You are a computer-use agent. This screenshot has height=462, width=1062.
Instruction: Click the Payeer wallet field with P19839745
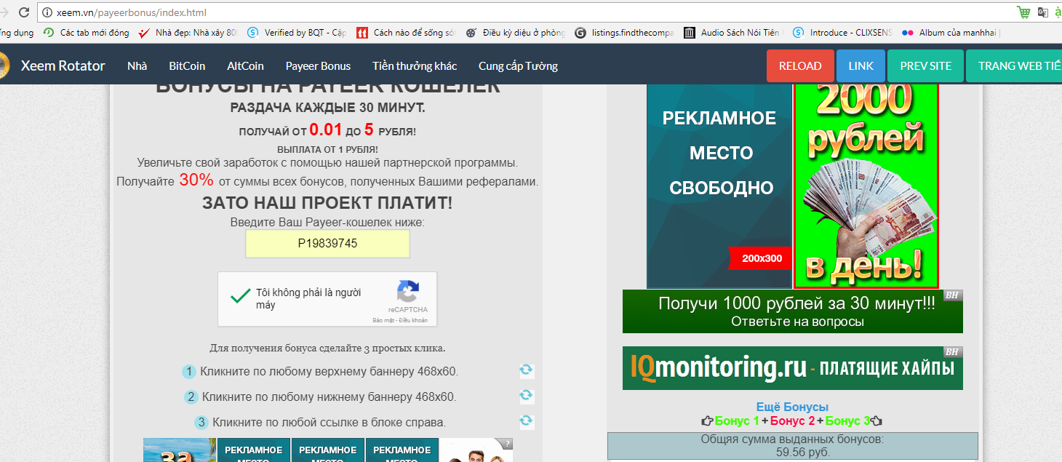click(x=327, y=244)
